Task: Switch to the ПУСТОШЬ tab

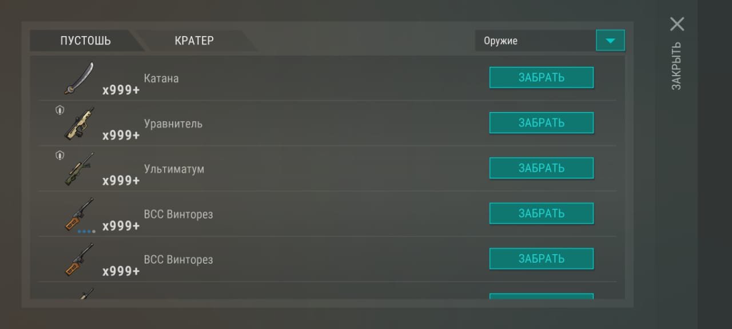Action: (86, 41)
